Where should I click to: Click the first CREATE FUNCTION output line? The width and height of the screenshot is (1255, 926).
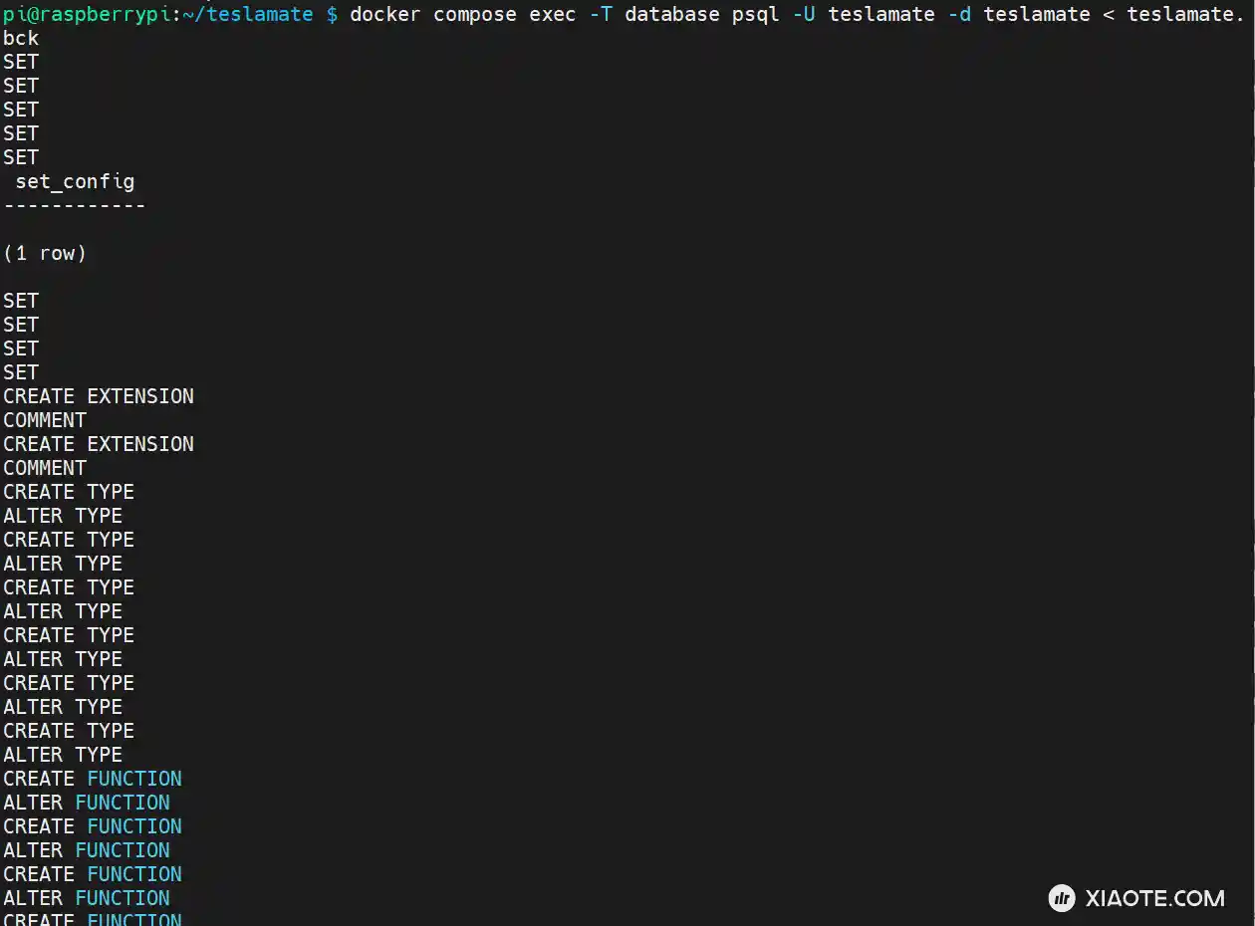coord(93,779)
